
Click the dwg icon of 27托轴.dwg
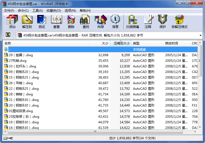click(6, 60)
